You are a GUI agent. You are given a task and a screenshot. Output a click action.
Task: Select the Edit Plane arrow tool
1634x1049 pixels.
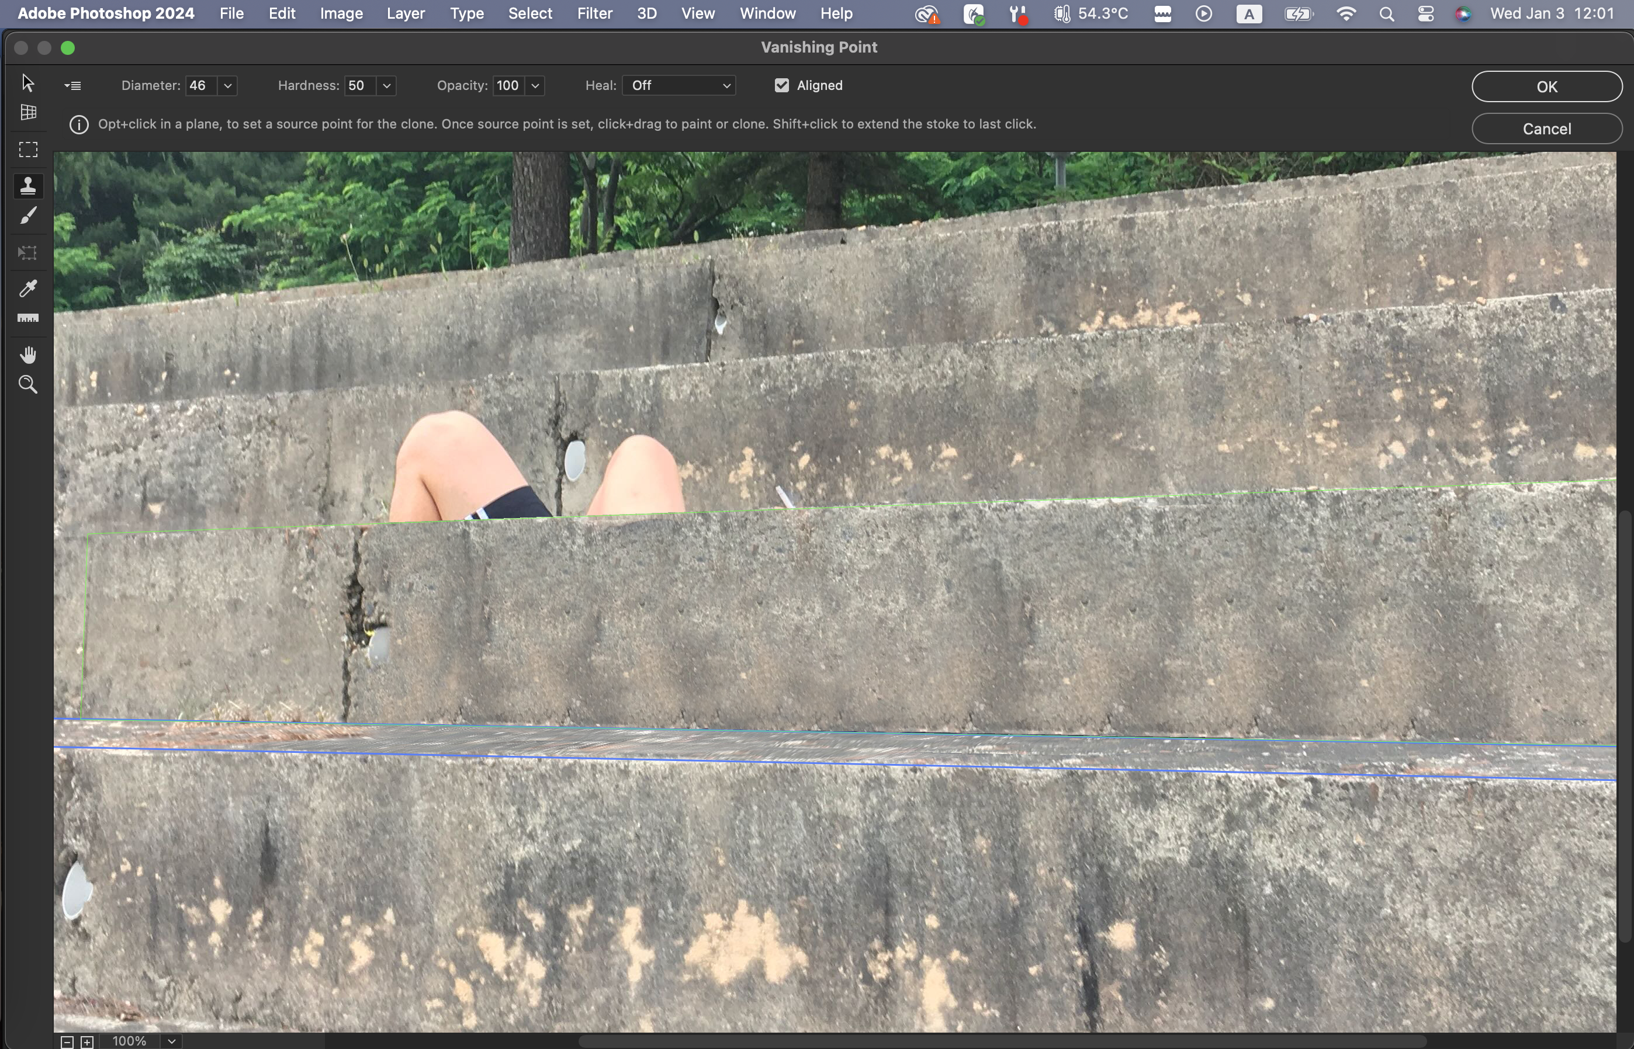[x=28, y=82]
